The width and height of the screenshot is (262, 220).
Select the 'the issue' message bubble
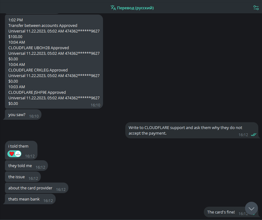(x=23, y=177)
